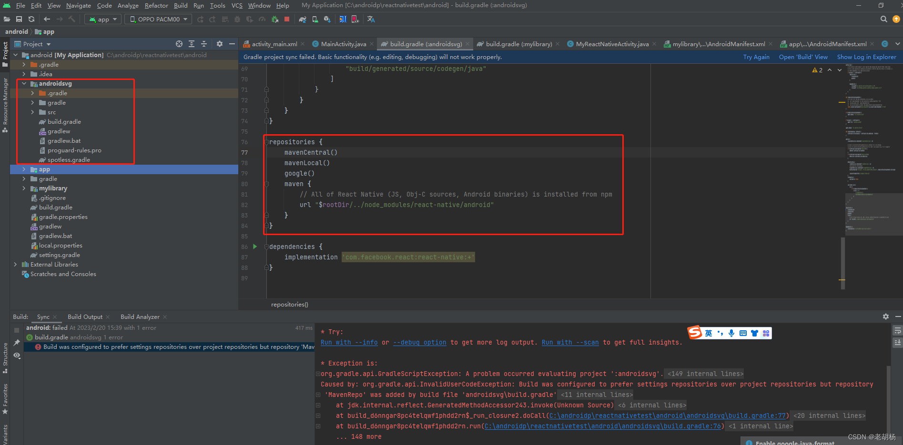Image resolution: width=903 pixels, height=445 pixels.
Task: Hide the Project panel with minus icon
Action: 232,44
